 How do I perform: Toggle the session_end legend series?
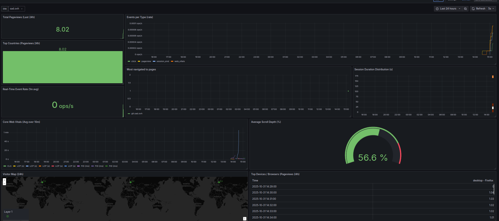coord(163,61)
